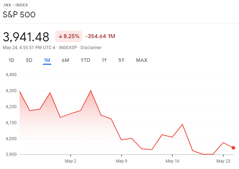Click the May 23 axis label

point(223,161)
